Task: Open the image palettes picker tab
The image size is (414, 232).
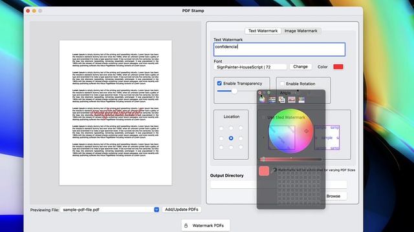Action: pos(292,100)
